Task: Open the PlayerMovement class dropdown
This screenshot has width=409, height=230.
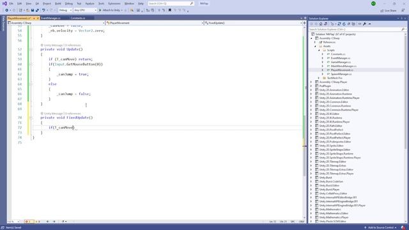Action: coord(155,23)
